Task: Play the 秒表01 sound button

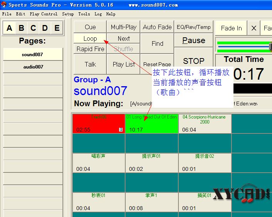Action: (99, 202)
